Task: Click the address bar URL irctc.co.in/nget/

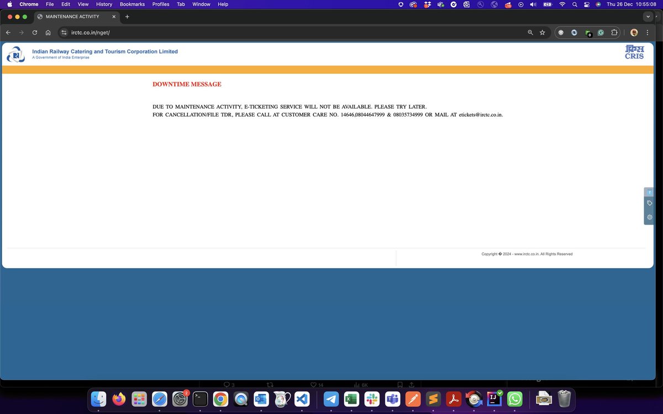Action: click(91, 33)
